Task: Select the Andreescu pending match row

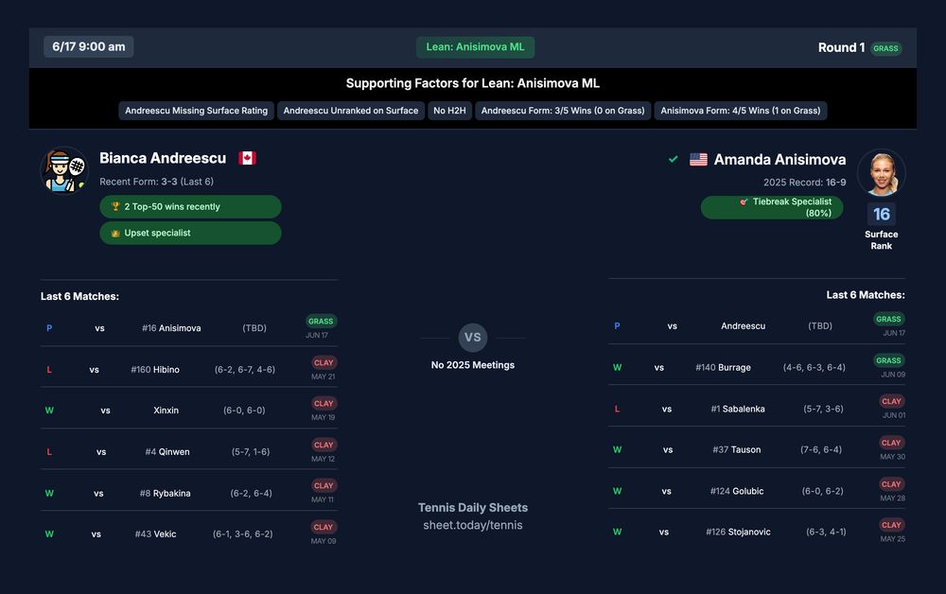Action: 757,325
